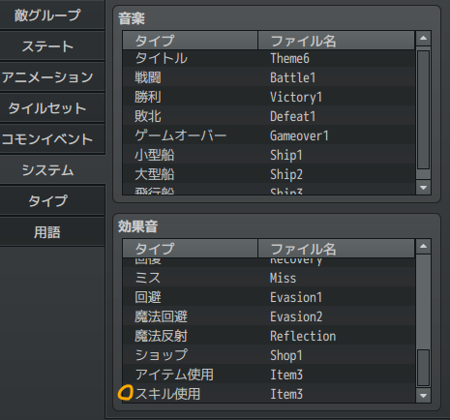The height and width of the screenshot is (420, 450).
Task: Click the 音楽 table ファイル名 column header
Action: tap(336, 41)
